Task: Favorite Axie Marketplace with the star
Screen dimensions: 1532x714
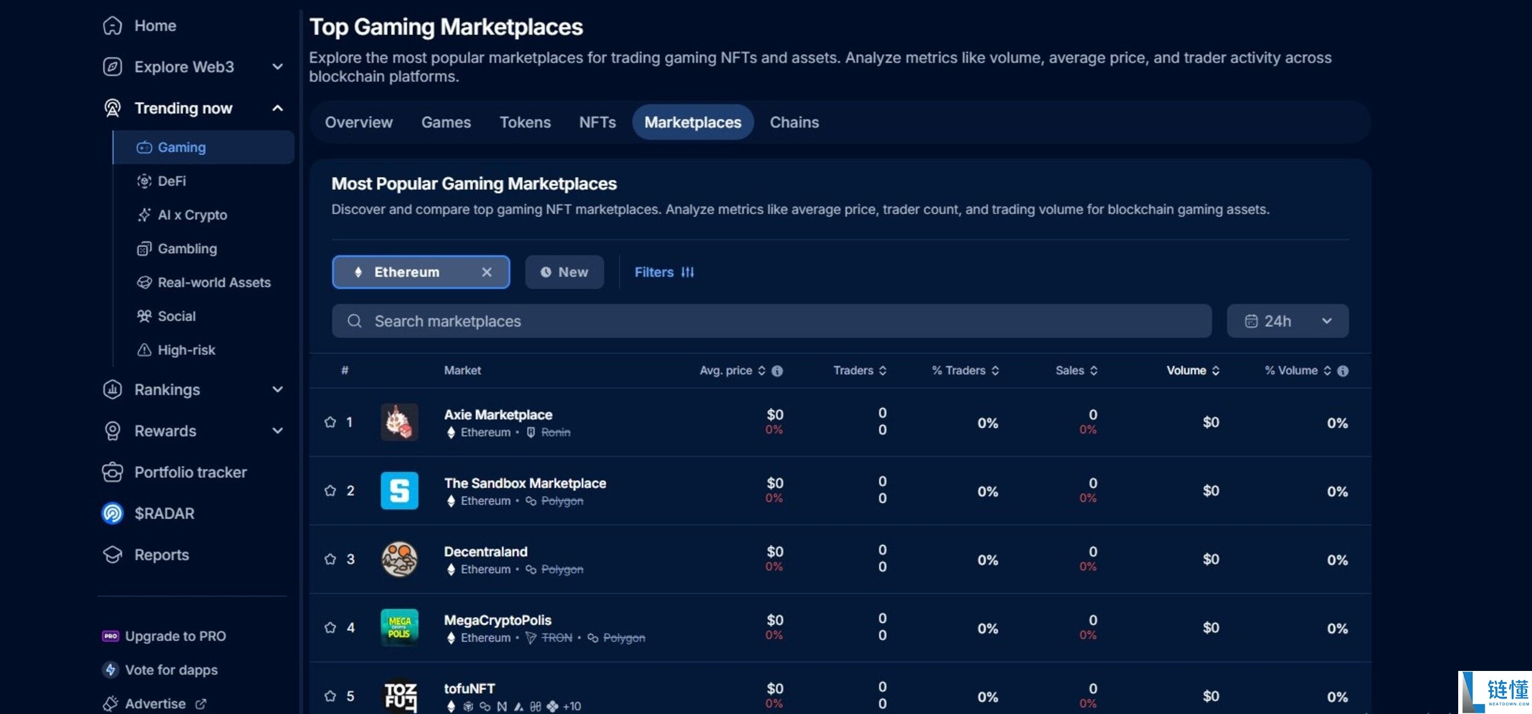Action: coord(330,422)
